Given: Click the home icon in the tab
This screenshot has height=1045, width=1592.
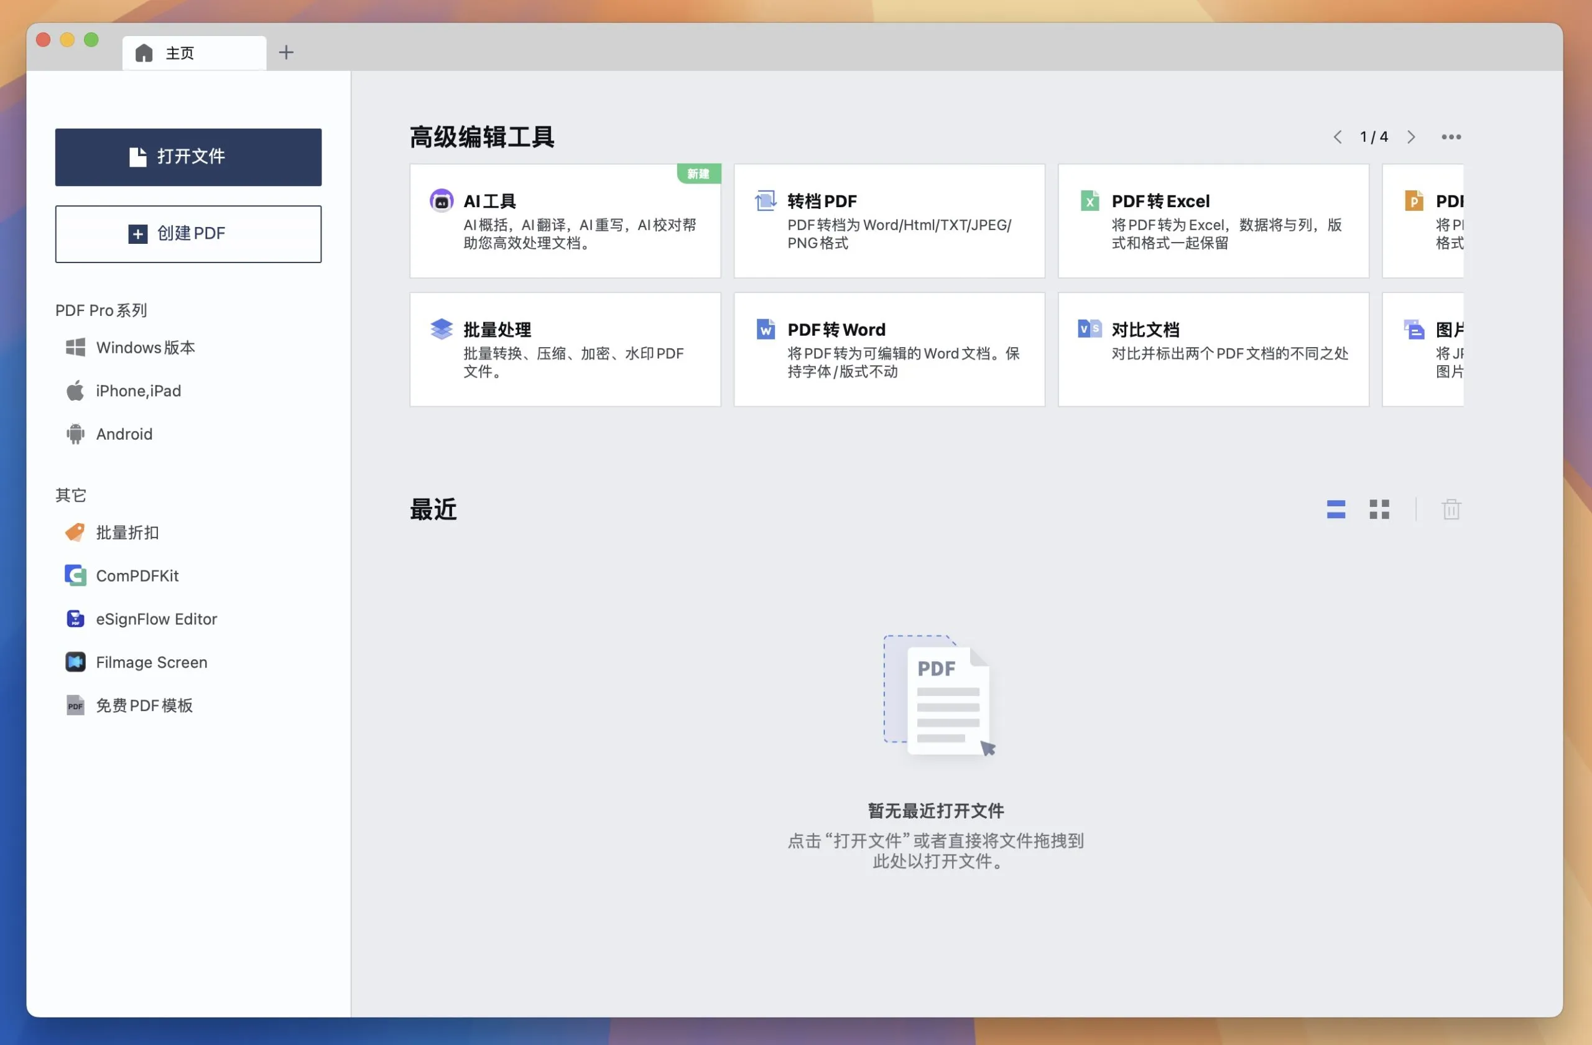Looking at the screenshot, I should [x=144, y=53].
